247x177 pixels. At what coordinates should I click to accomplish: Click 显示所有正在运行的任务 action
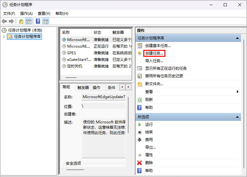pyautogui.click(x=166, y=68)
